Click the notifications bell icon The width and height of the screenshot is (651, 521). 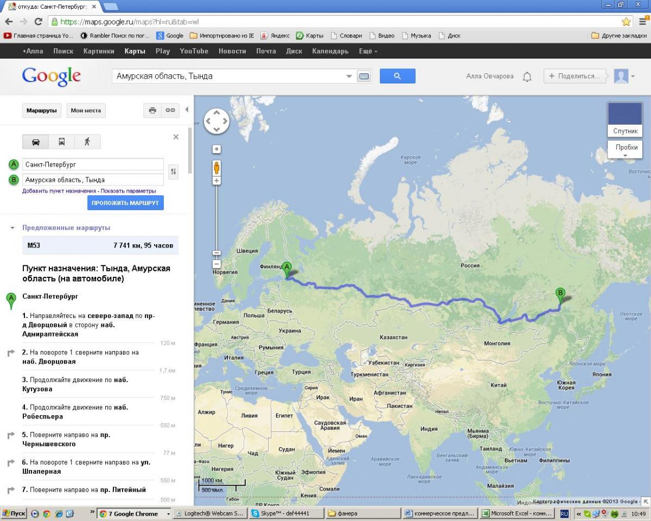point(527,77)
